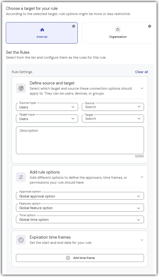Click the 'Rule Settings' label

(x=22, y=72)
